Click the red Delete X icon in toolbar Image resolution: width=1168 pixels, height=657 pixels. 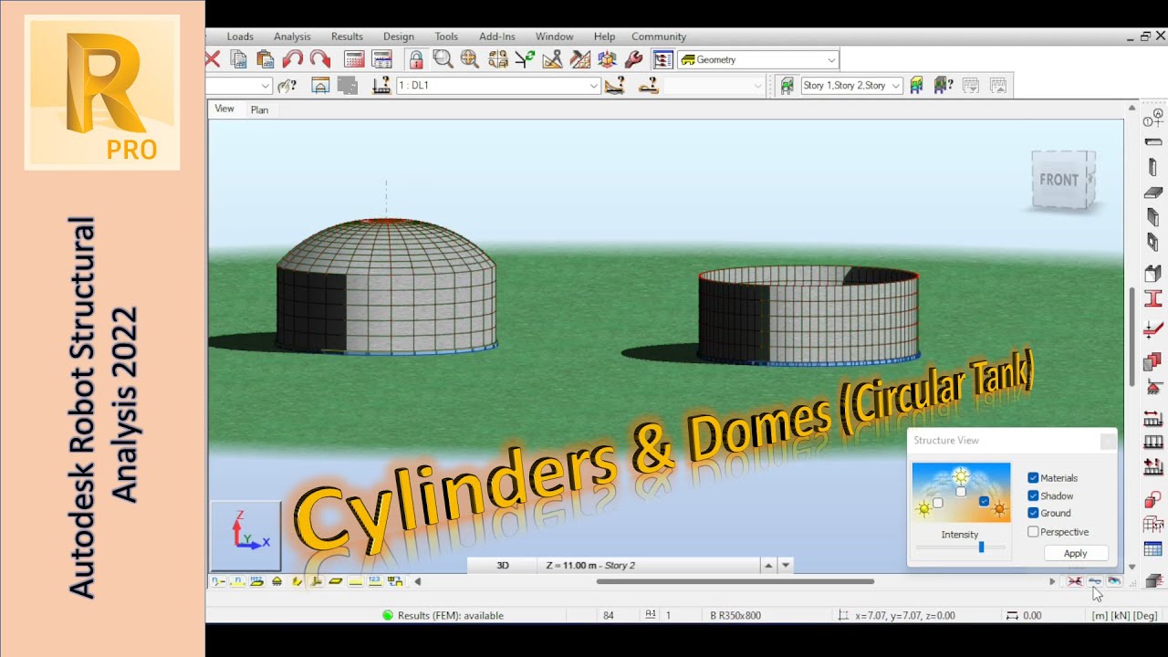(213, 59)
